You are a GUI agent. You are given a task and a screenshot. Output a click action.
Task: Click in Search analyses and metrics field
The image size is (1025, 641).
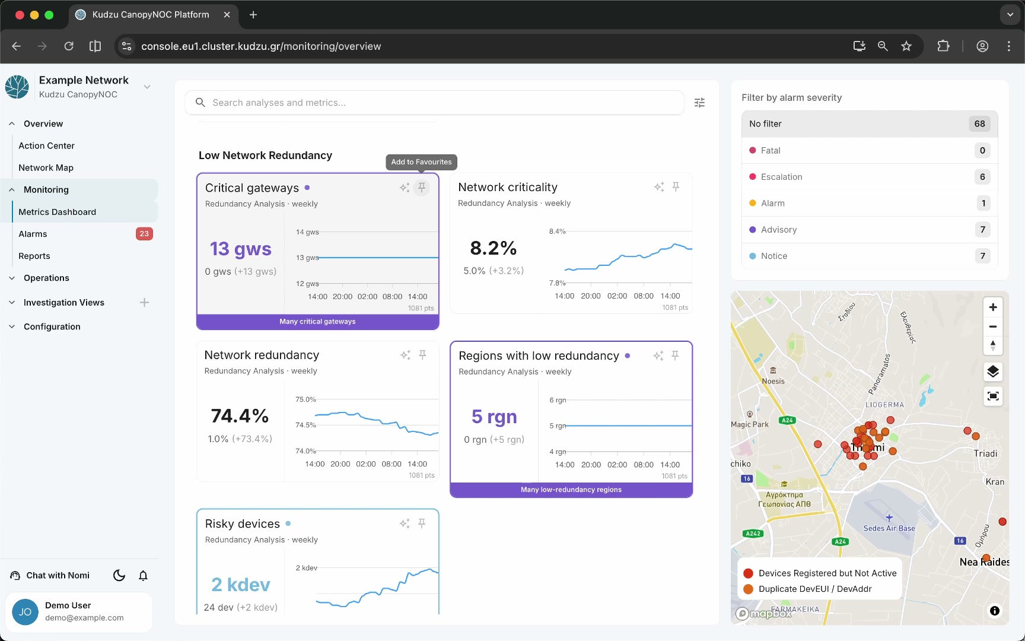[x=435, y=103]
